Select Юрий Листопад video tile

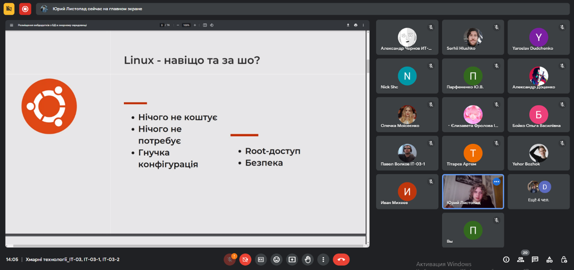(473, 191)
